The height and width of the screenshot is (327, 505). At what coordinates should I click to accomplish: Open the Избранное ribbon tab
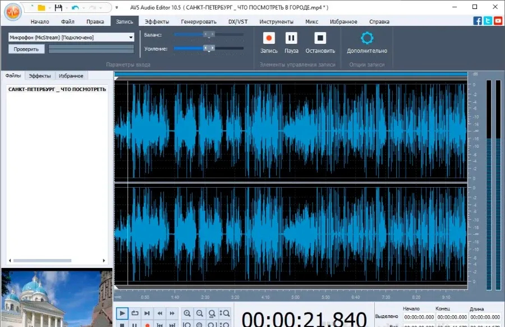point(343,21)
